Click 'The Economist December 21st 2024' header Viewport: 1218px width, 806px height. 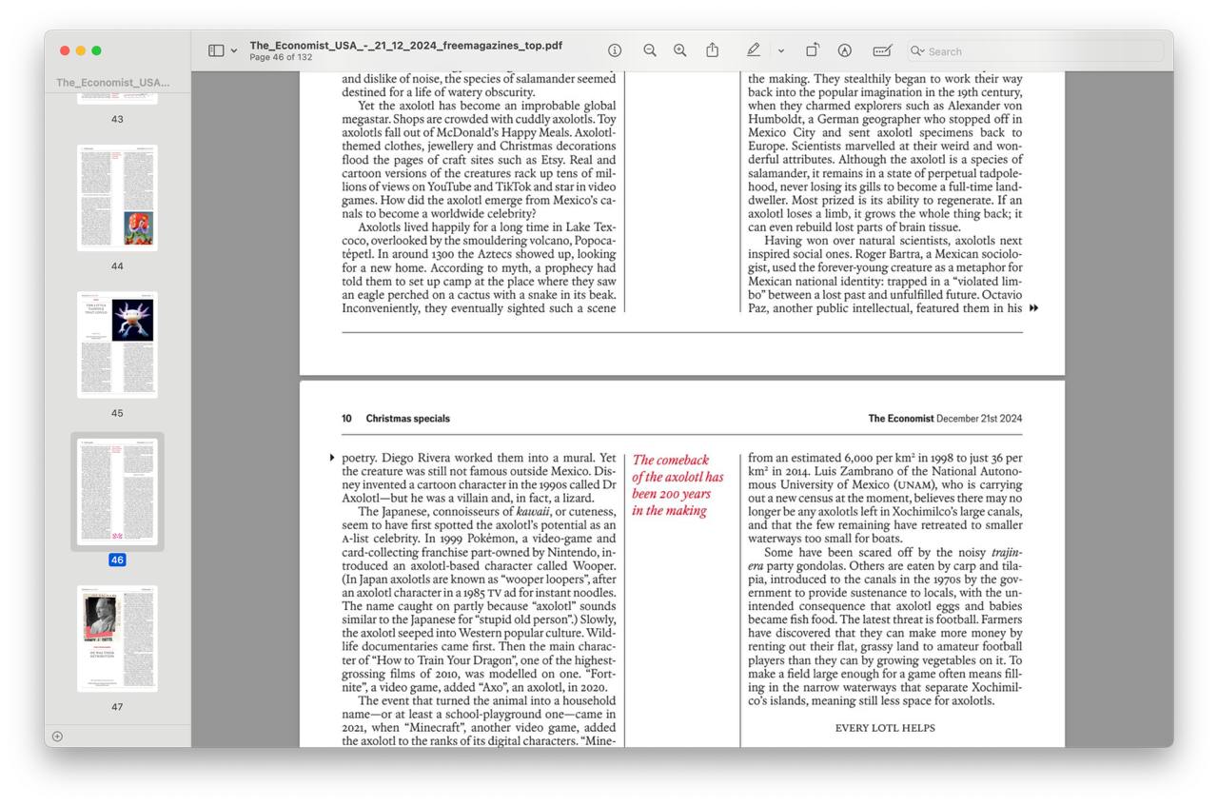tap(945, 419)
